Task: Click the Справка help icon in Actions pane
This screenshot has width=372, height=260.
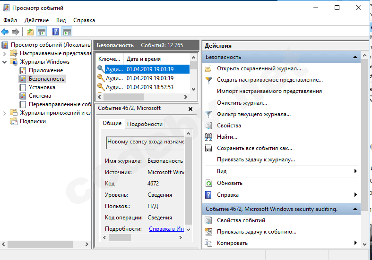Action: pos(208,195)
